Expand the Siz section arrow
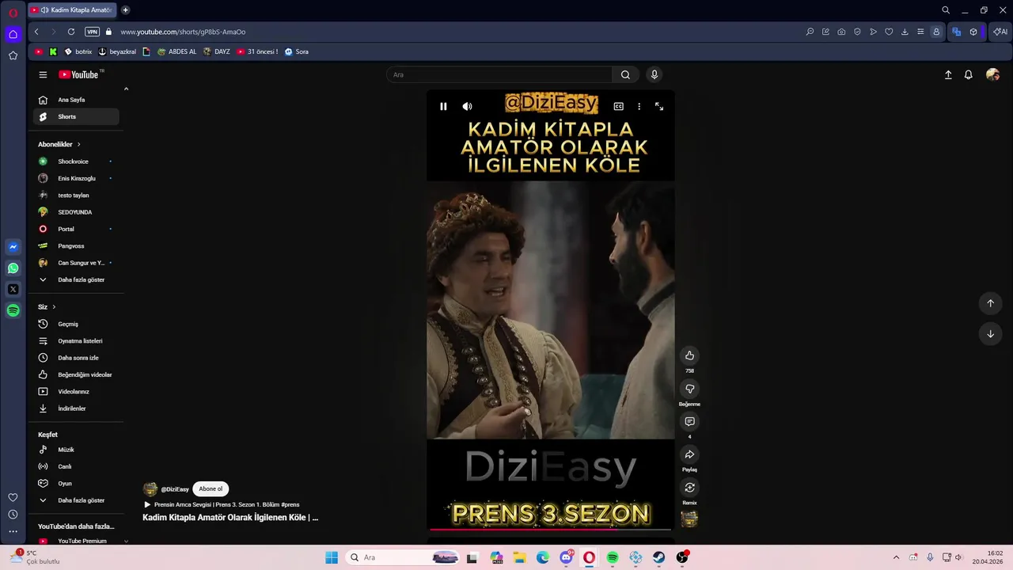The width and height of the screenshot is (1013, 570). 54,306
